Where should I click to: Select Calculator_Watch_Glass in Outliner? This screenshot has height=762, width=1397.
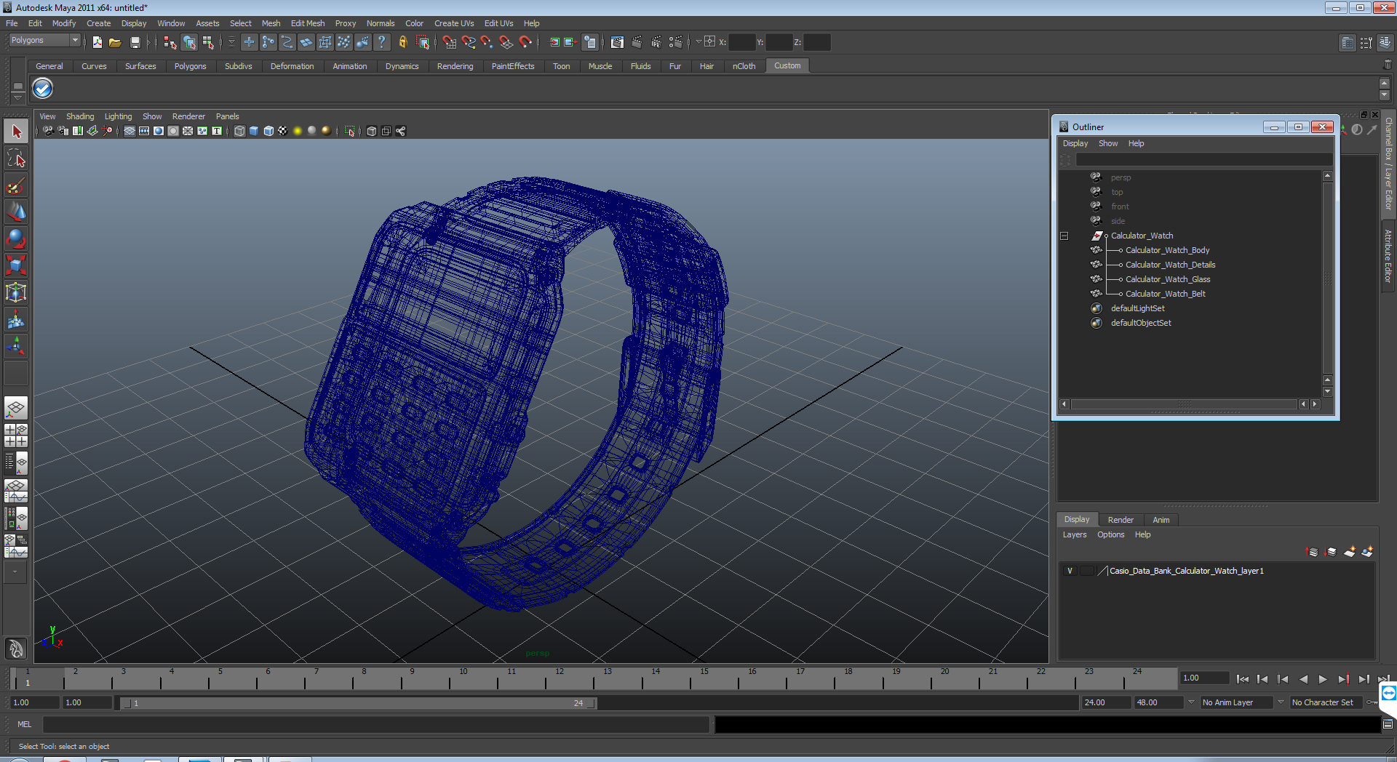click(1168, 279)
